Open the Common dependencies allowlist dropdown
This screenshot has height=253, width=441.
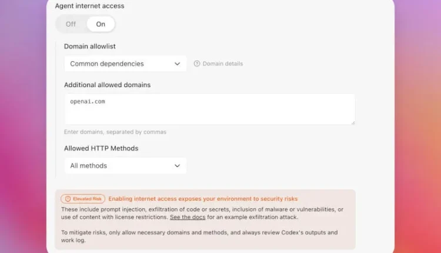125,64
